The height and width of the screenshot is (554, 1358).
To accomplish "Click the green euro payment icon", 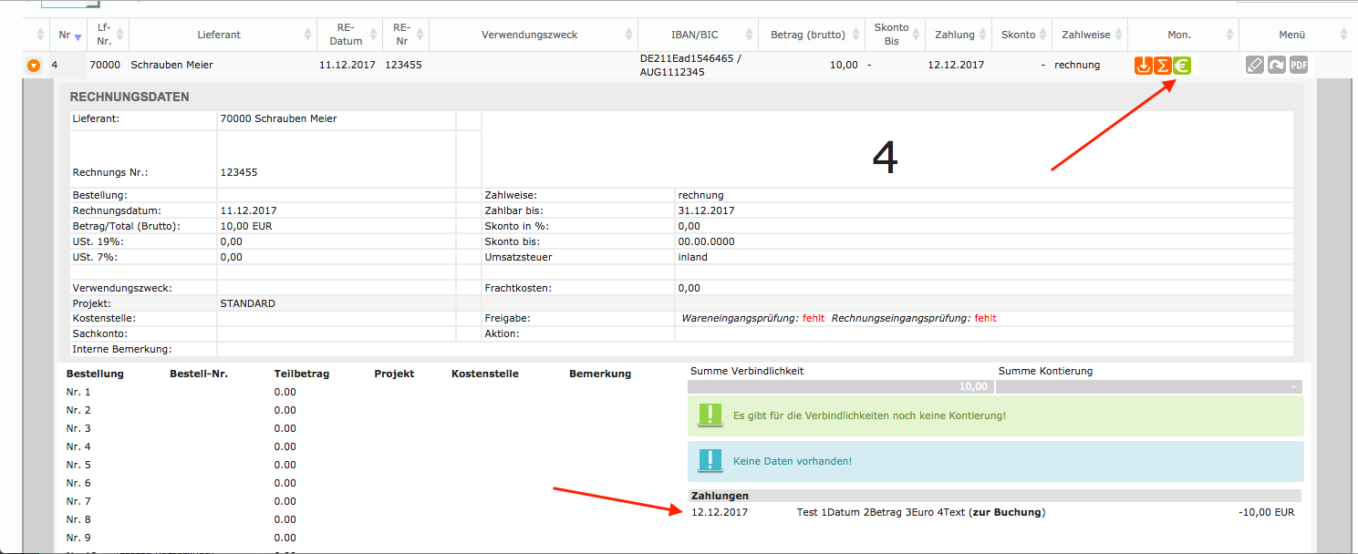I will click(1182, 66).
